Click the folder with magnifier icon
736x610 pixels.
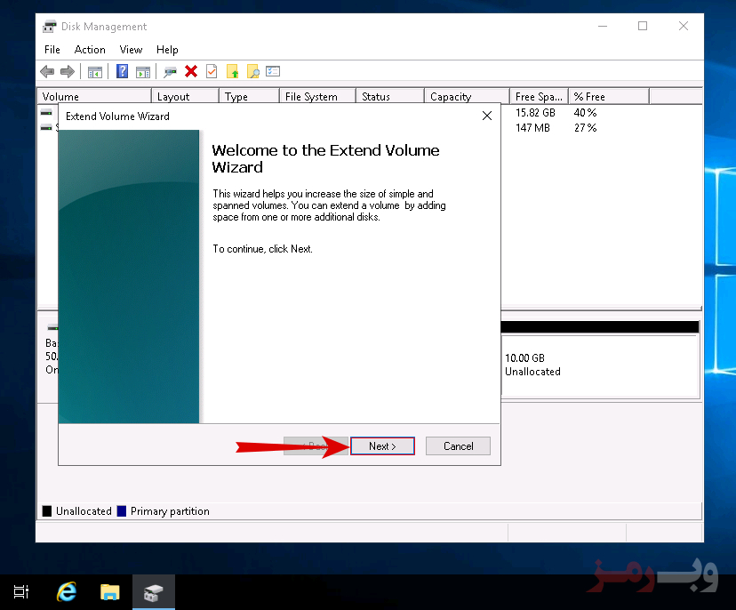tap(253, 71)
